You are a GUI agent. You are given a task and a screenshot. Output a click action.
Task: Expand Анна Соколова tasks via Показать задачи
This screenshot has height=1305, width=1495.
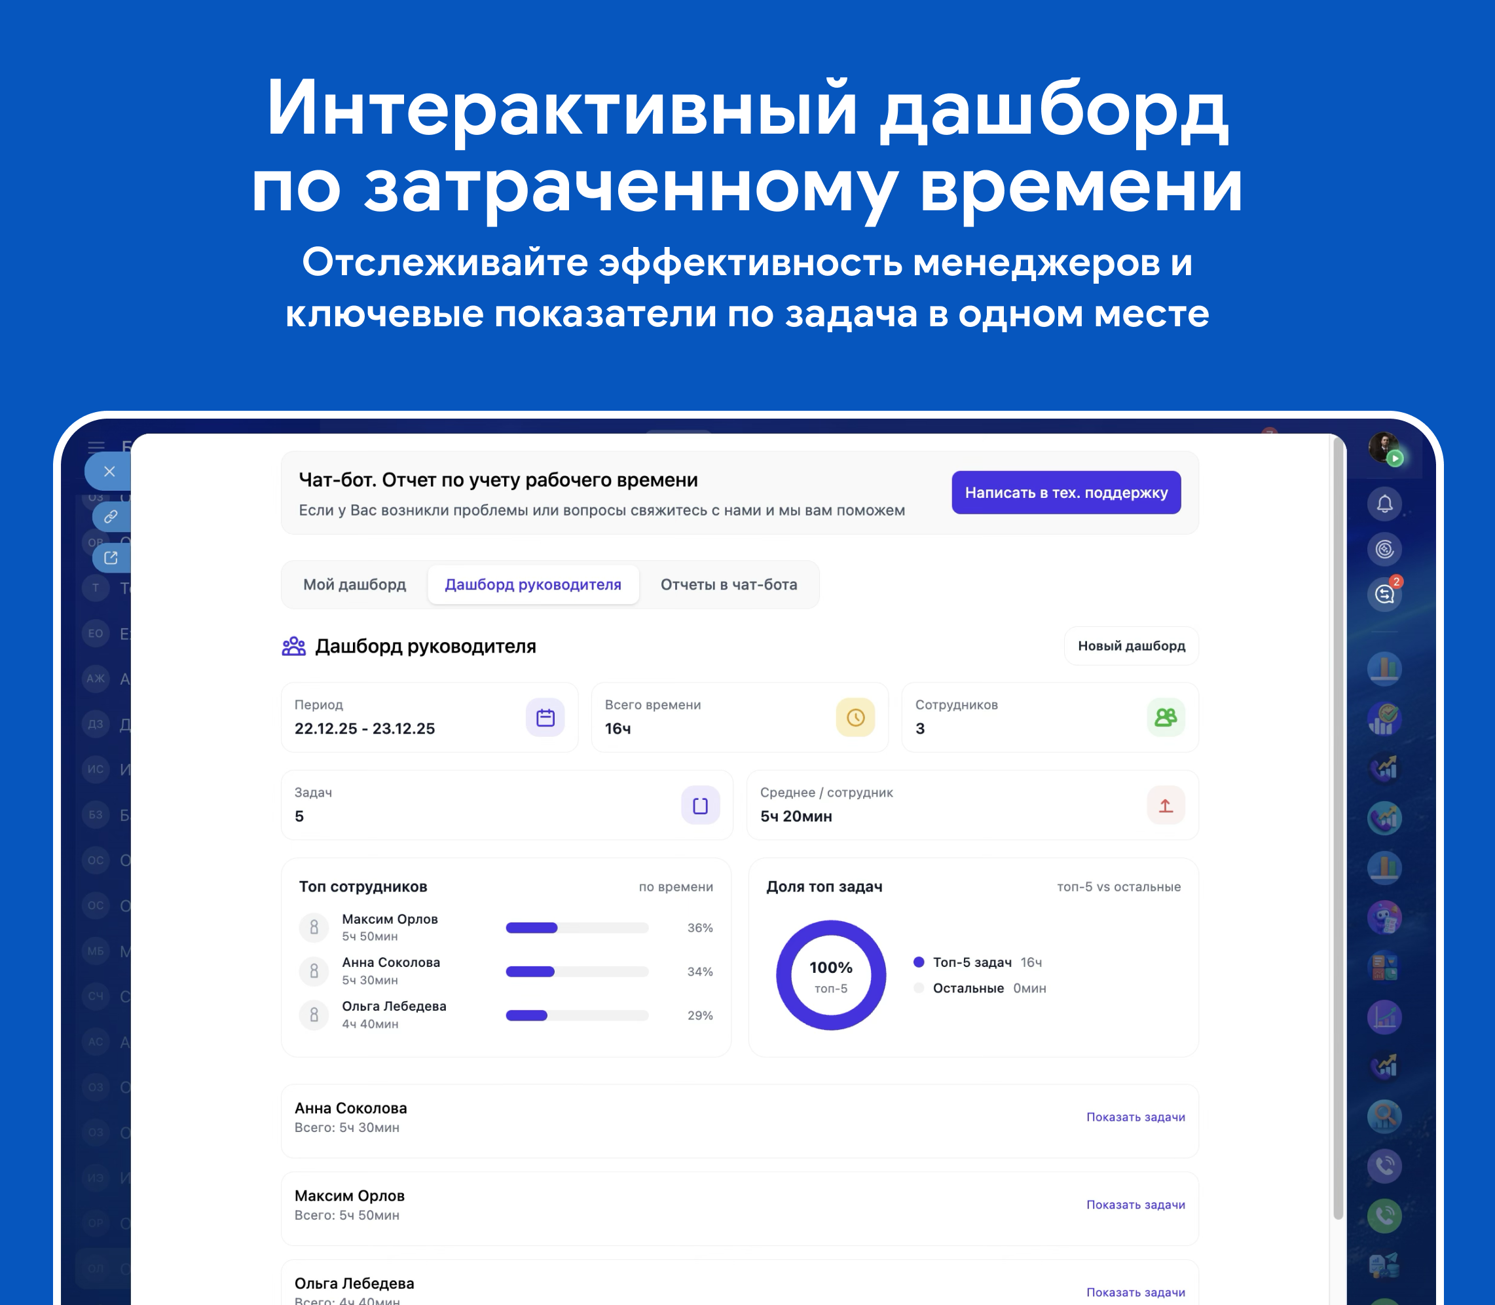coord(1135,1117)
